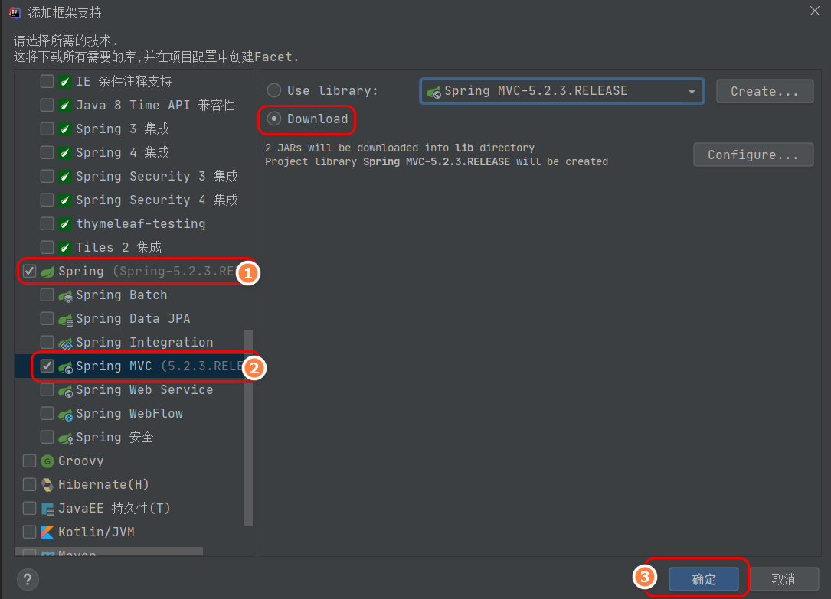The height and width of the screenshot is (599, 831).
Task: Check Java 8 Time API 兼容性
Action: pyautogui.click(x=47, y=106)
